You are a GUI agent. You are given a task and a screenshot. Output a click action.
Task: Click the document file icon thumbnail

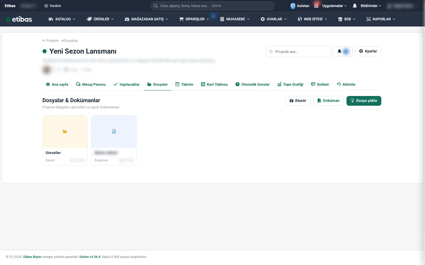[114, 131]
